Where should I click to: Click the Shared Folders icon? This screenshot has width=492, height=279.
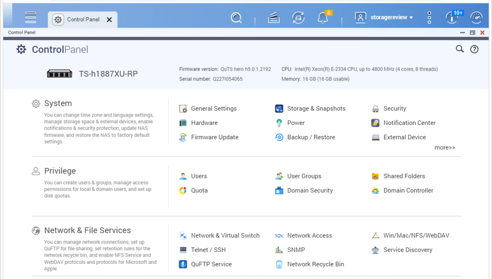[x=375, y=176]
